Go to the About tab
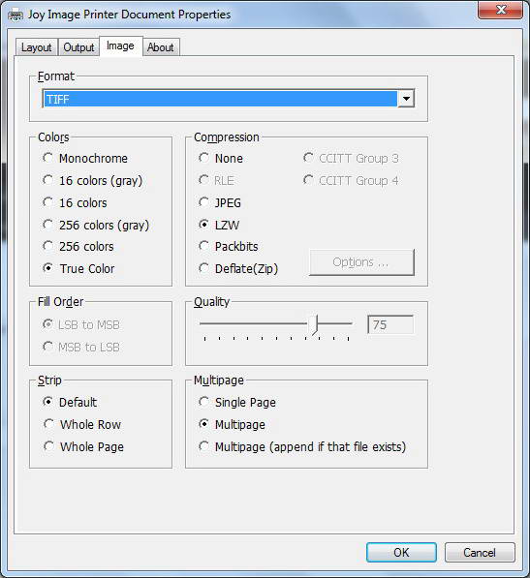This screenshot has height=578, width=530. [161, 47]
